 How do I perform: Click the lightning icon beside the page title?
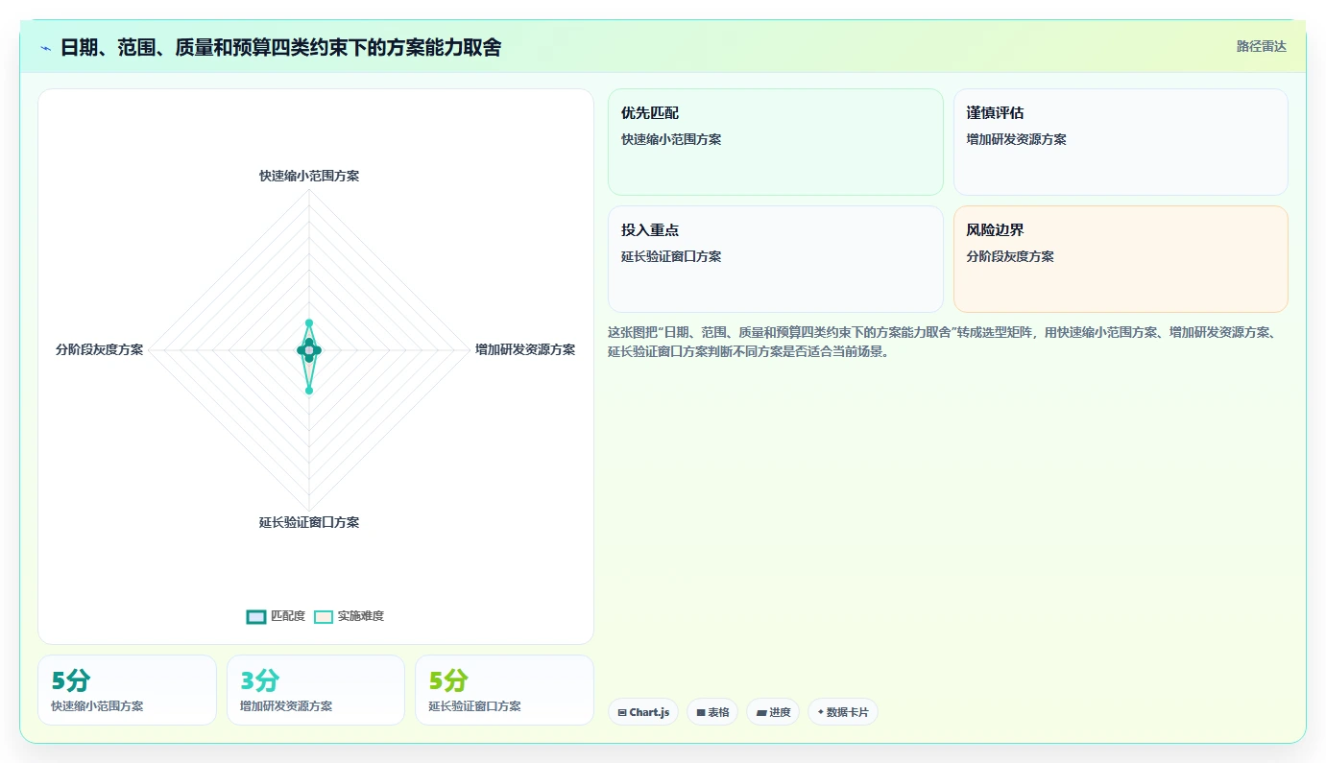point(46,48)
